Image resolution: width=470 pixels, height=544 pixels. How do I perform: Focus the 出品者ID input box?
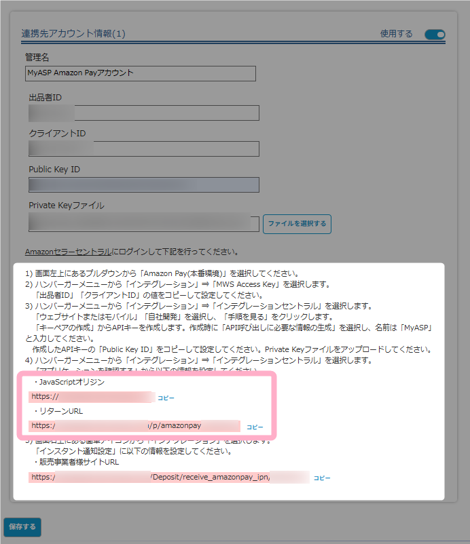[143, 113]
